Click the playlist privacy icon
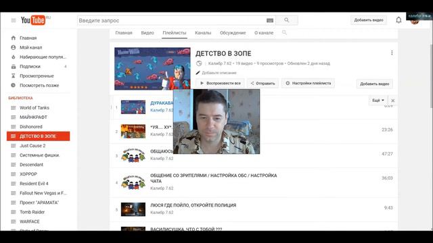The height and width of the screenshot is (243, 433). pos(199,63)
